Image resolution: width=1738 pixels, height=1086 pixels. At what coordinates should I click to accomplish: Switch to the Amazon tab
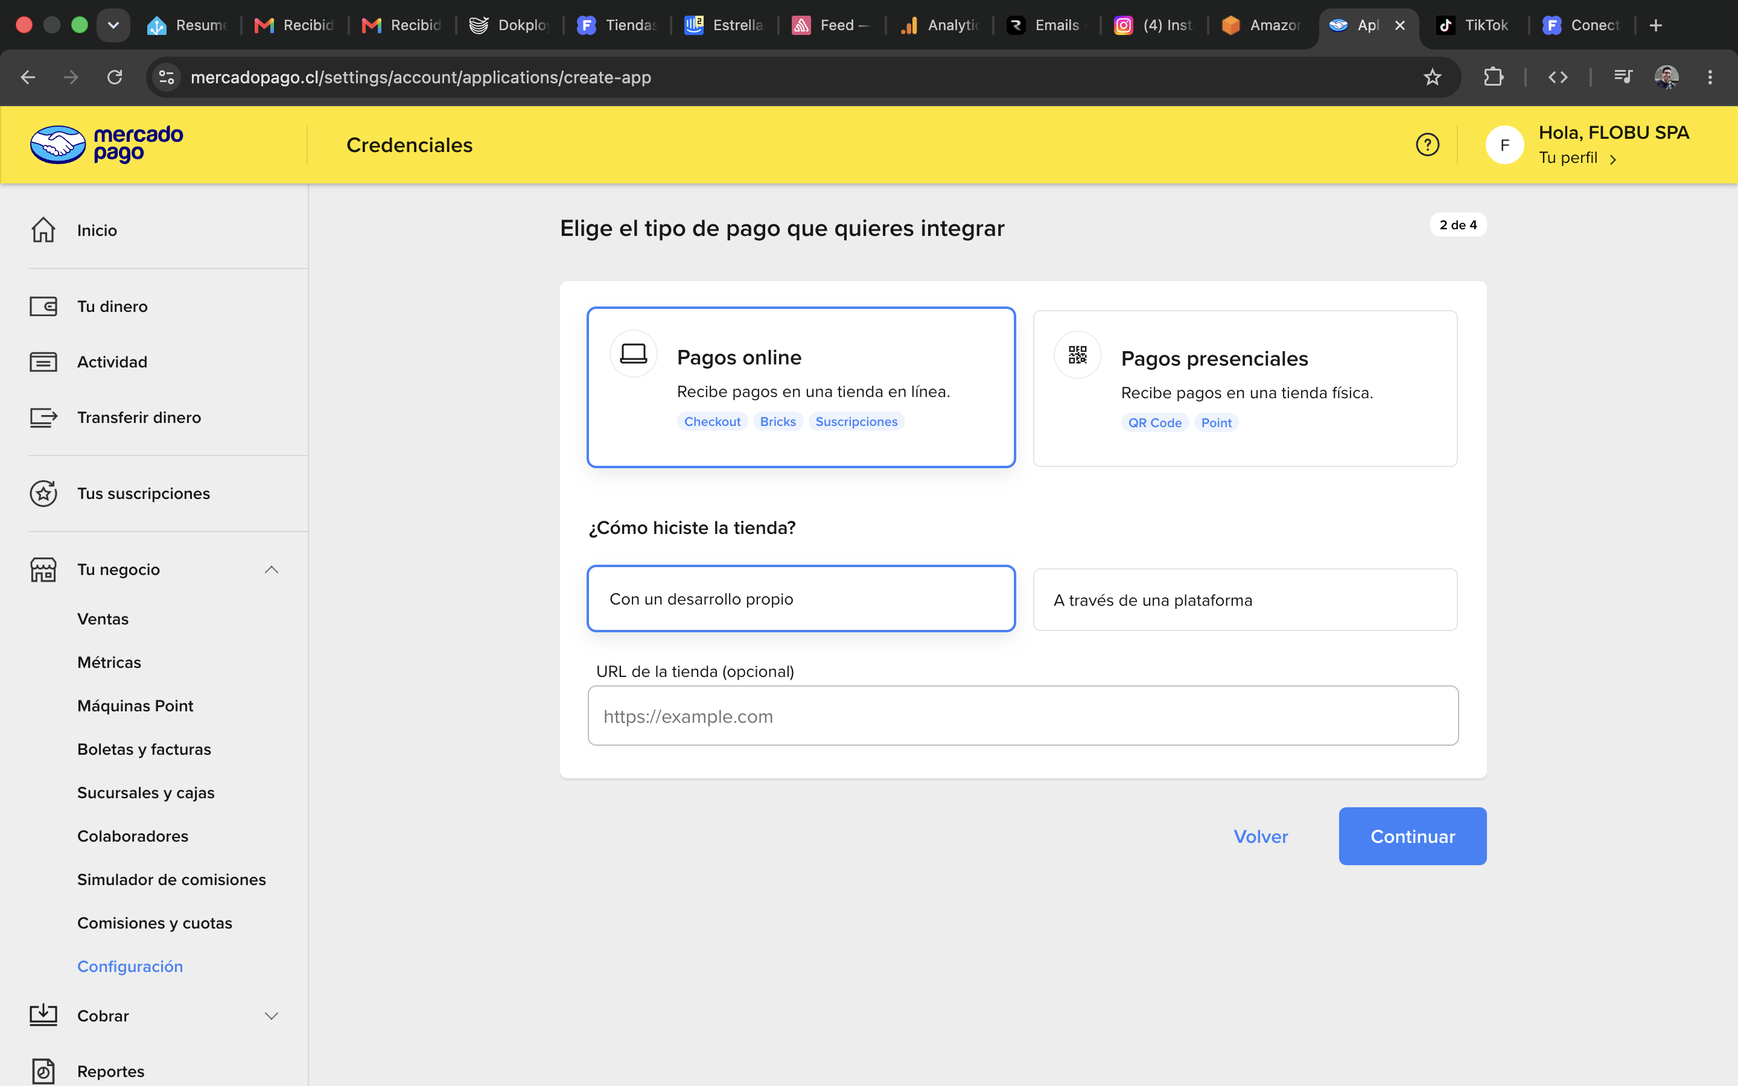coord(1261,25)
